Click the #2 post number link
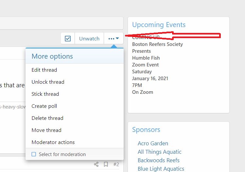This screenshot has width=245, height=172. (x=116, y=164)
